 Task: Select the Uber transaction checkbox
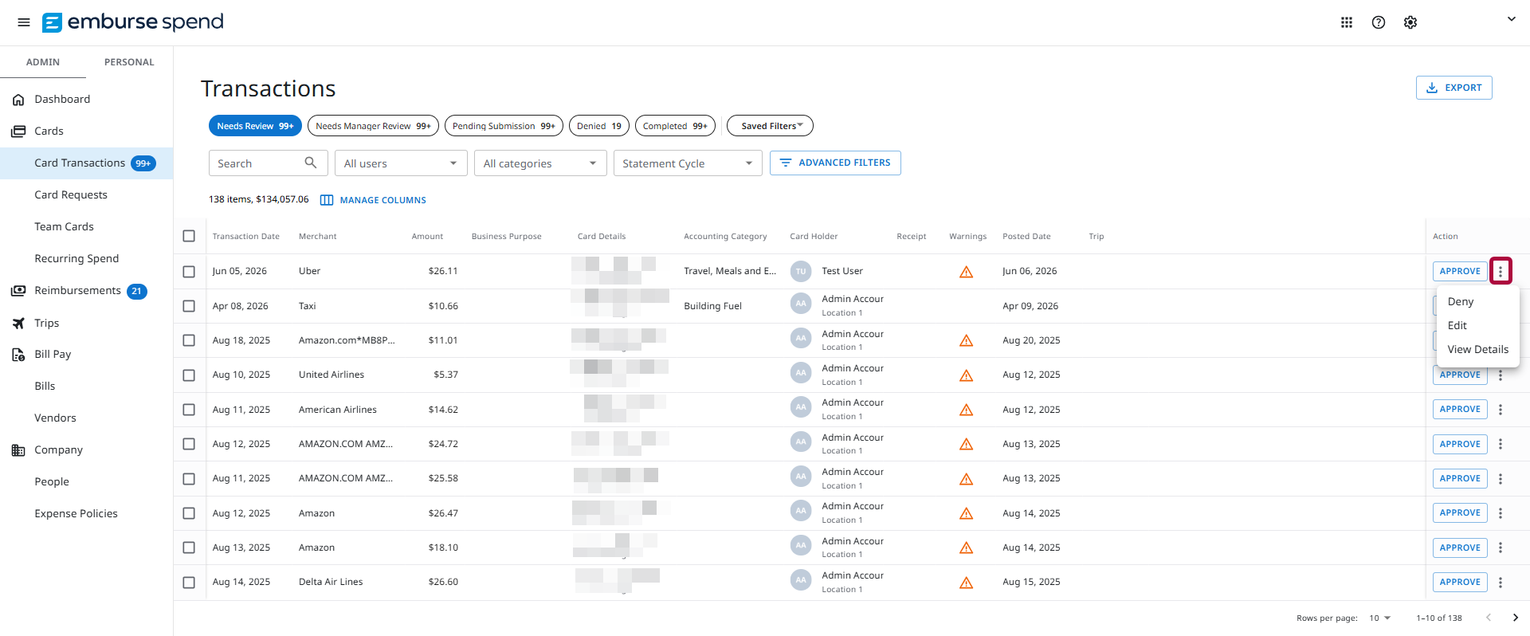point(189,272)
